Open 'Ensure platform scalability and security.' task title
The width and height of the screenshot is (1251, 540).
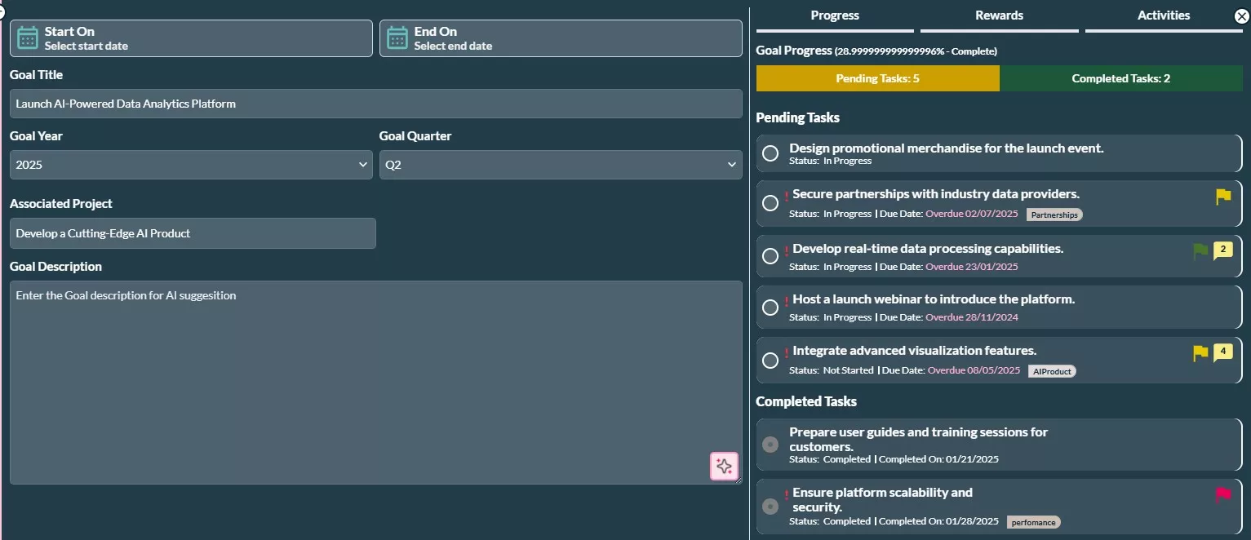(x=882, y=500)
